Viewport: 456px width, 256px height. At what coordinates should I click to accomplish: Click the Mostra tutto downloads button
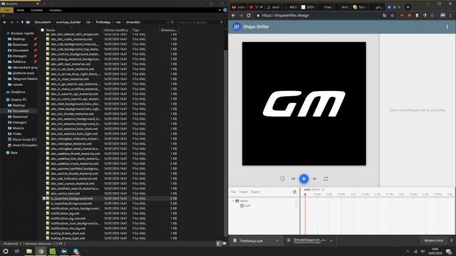[x=434, y=240]
